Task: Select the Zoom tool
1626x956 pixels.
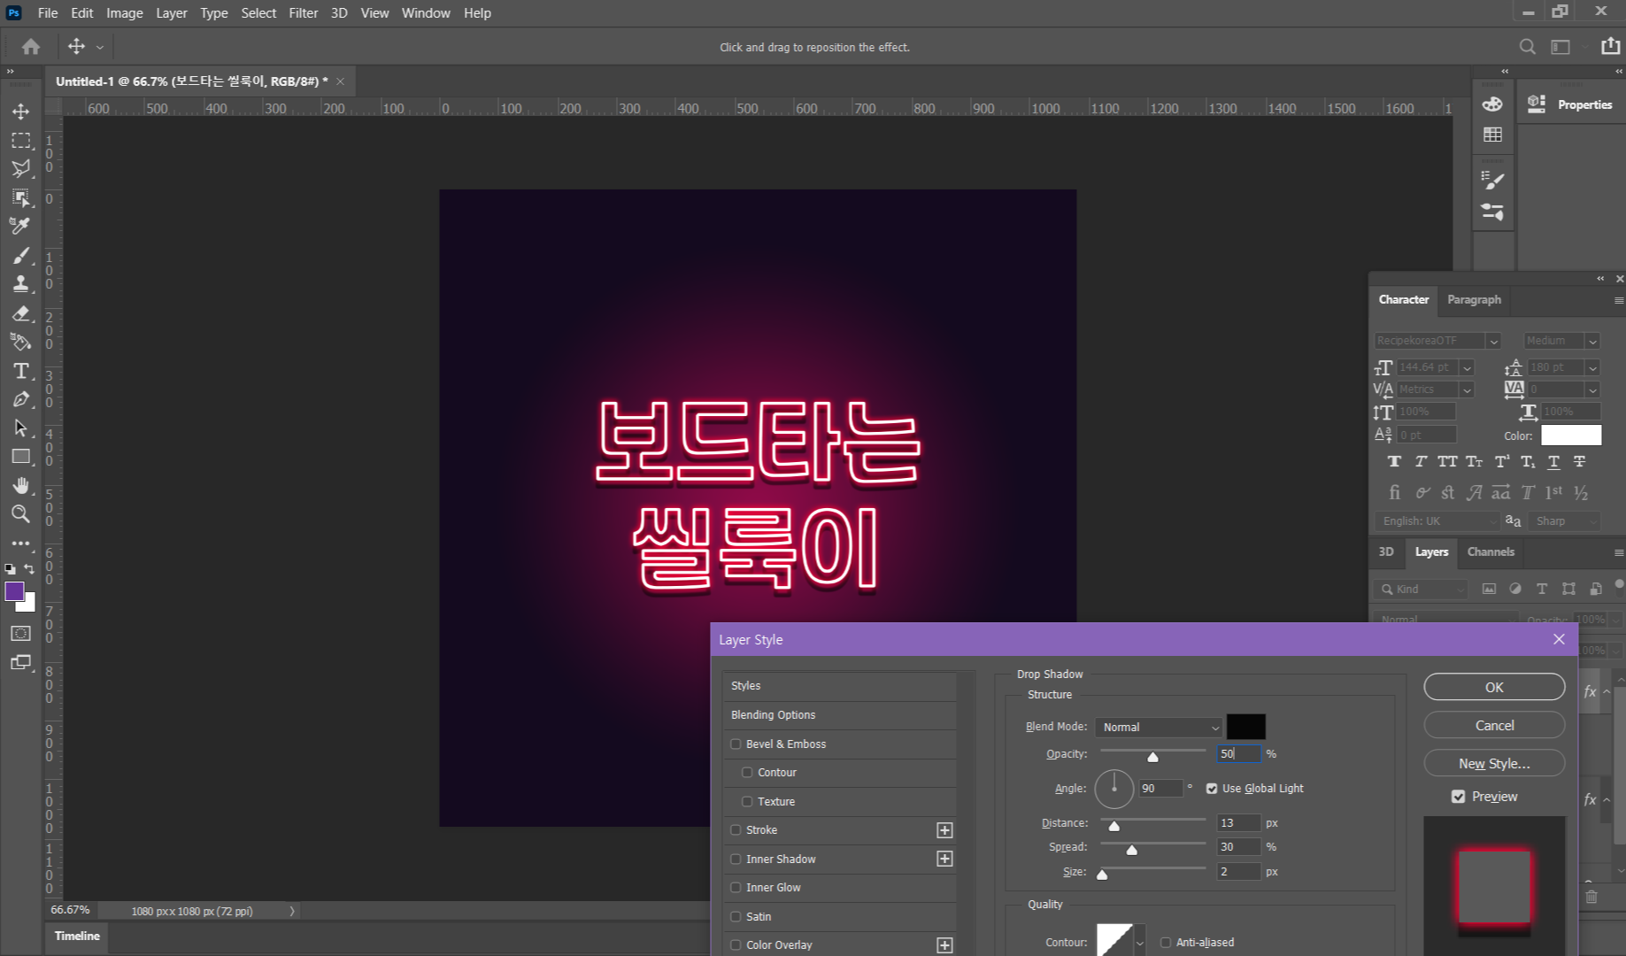Action: tap(20, 513)
